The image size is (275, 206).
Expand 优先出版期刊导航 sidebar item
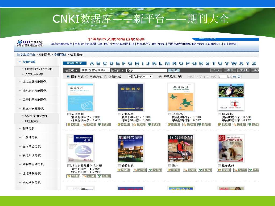coord(34,82)
